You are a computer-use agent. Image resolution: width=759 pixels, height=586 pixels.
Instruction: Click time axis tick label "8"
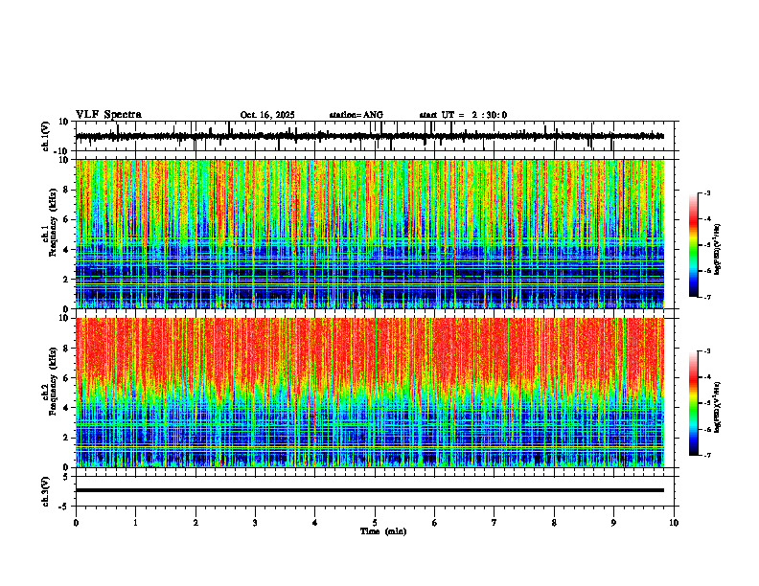tap(554, 523)
